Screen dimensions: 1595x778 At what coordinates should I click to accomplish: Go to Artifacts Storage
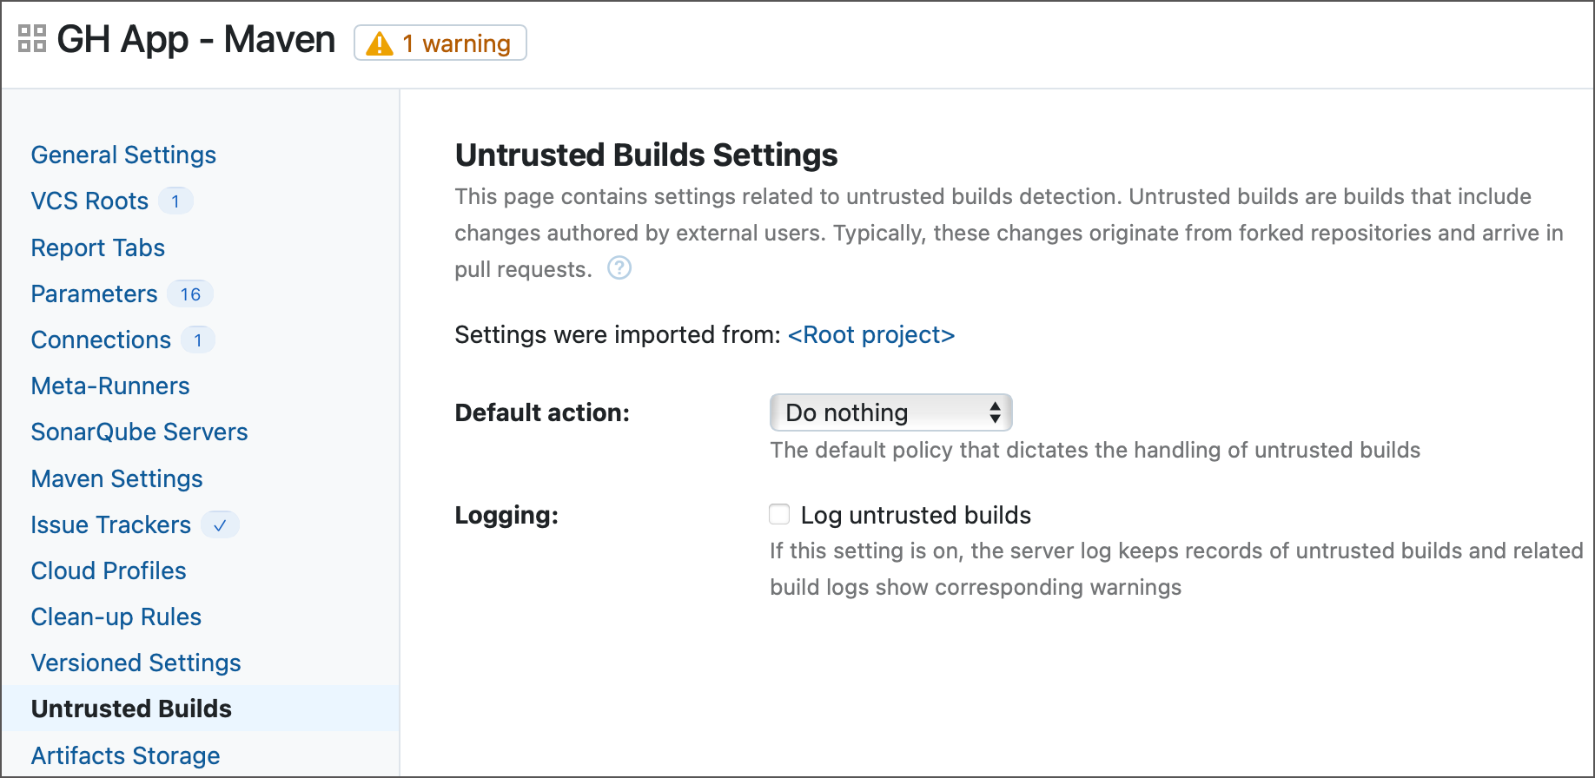pos(125,755)
